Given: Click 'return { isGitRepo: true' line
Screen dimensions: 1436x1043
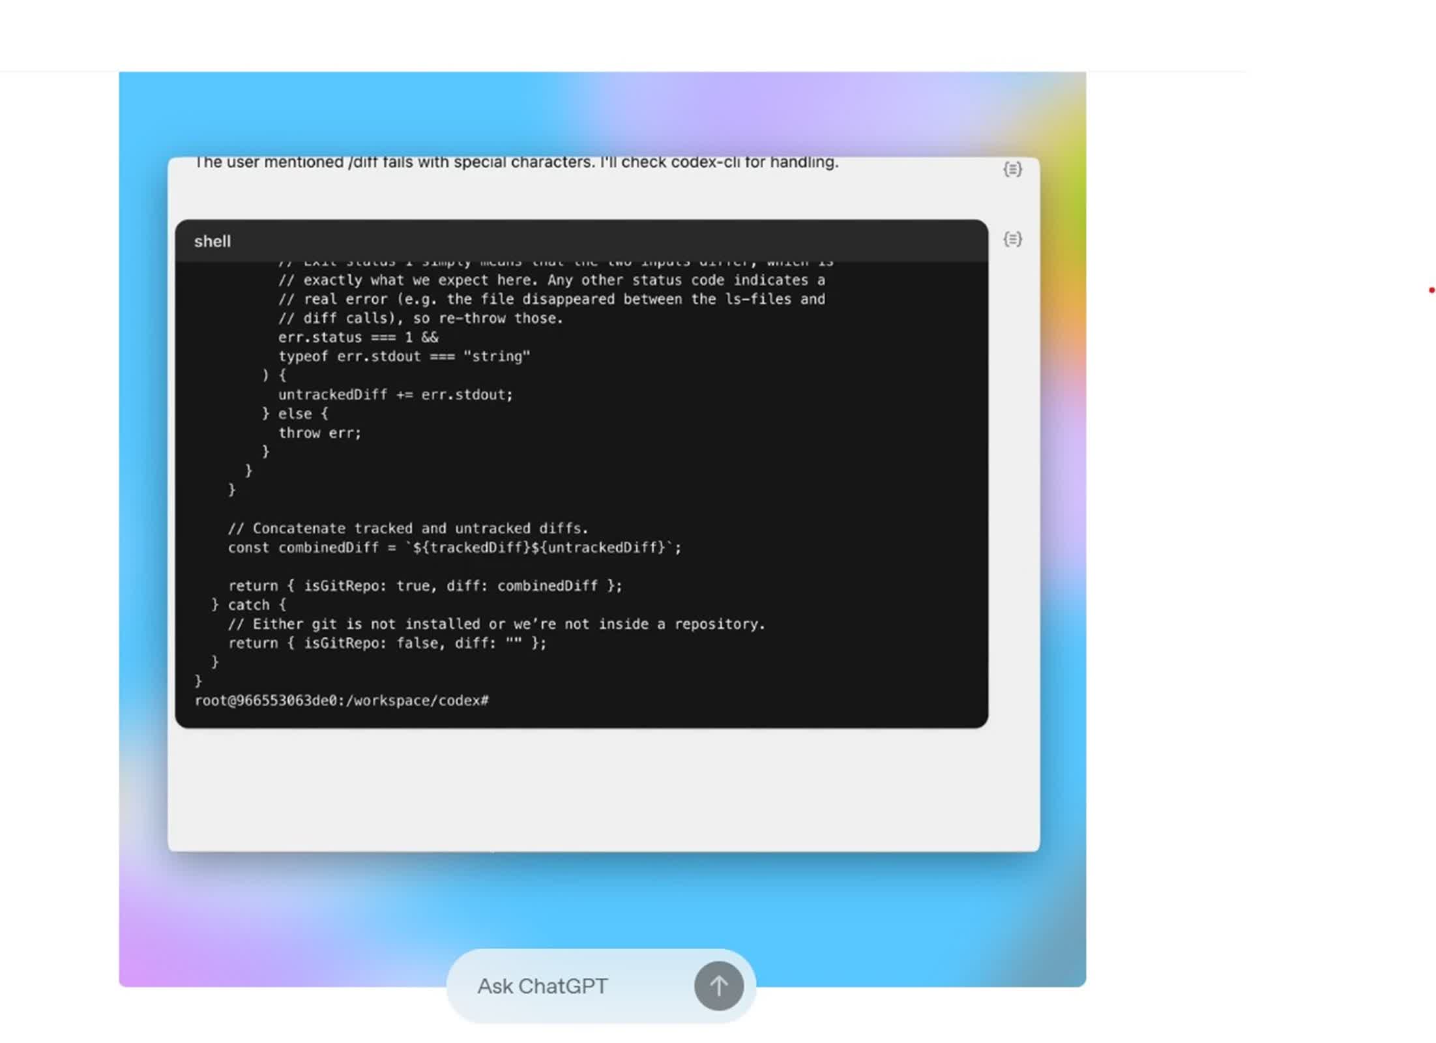Looking at the screenshot, I should 425,585.
